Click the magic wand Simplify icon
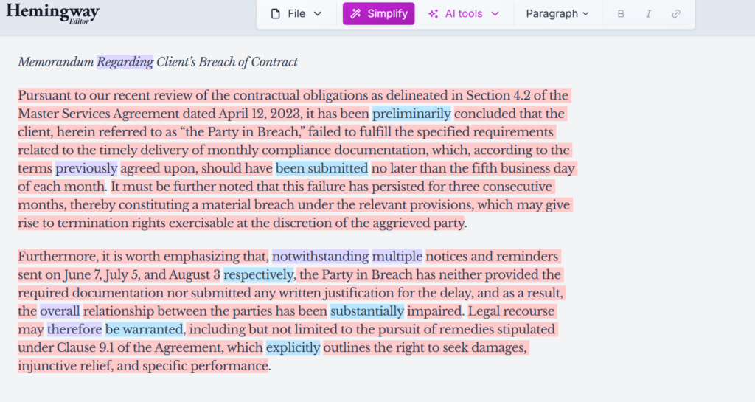The width and height of the screenshot is (755, 402). click(355, 14)
